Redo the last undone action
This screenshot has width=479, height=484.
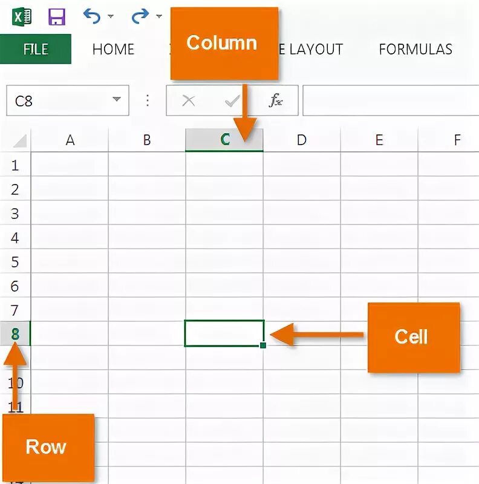click(140, 16)
